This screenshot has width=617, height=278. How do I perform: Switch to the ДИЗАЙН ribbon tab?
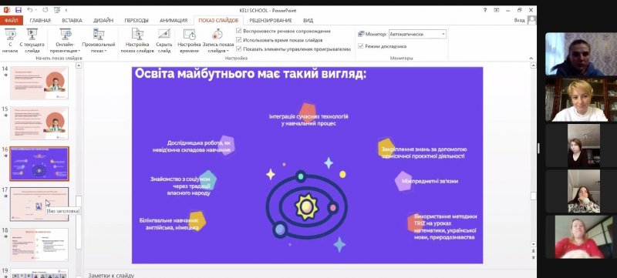coord(103,21)
